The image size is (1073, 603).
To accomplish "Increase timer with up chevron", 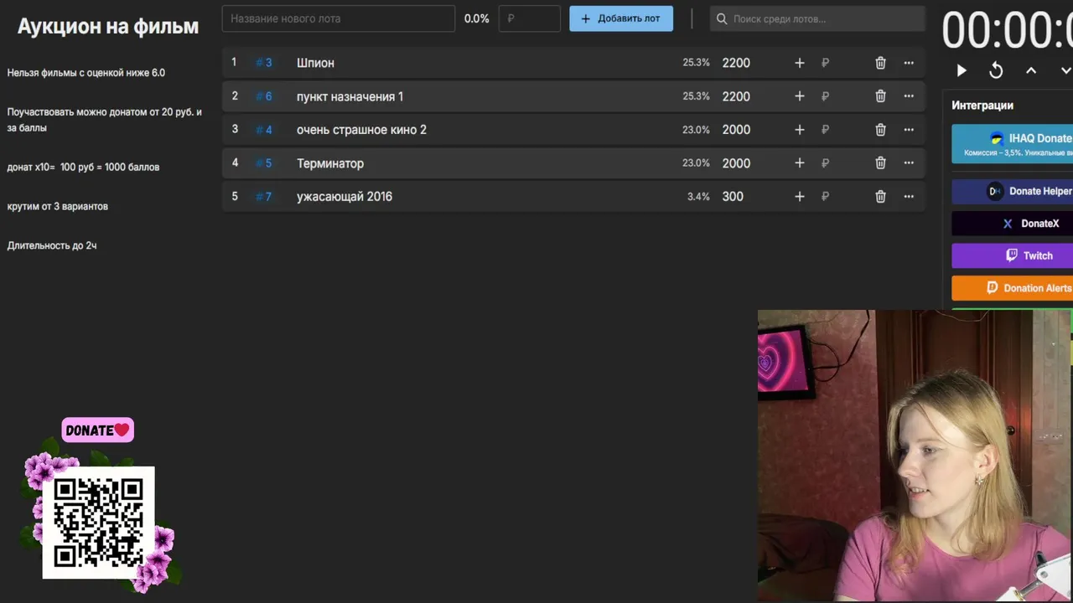I will click(x=1031, y=71).
